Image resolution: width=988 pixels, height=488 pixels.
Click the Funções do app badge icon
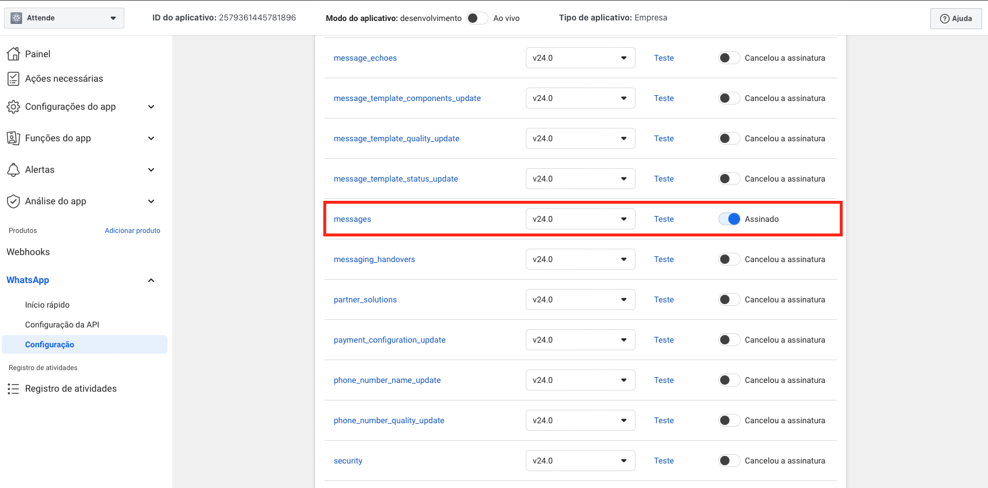(x=13, y=138)
